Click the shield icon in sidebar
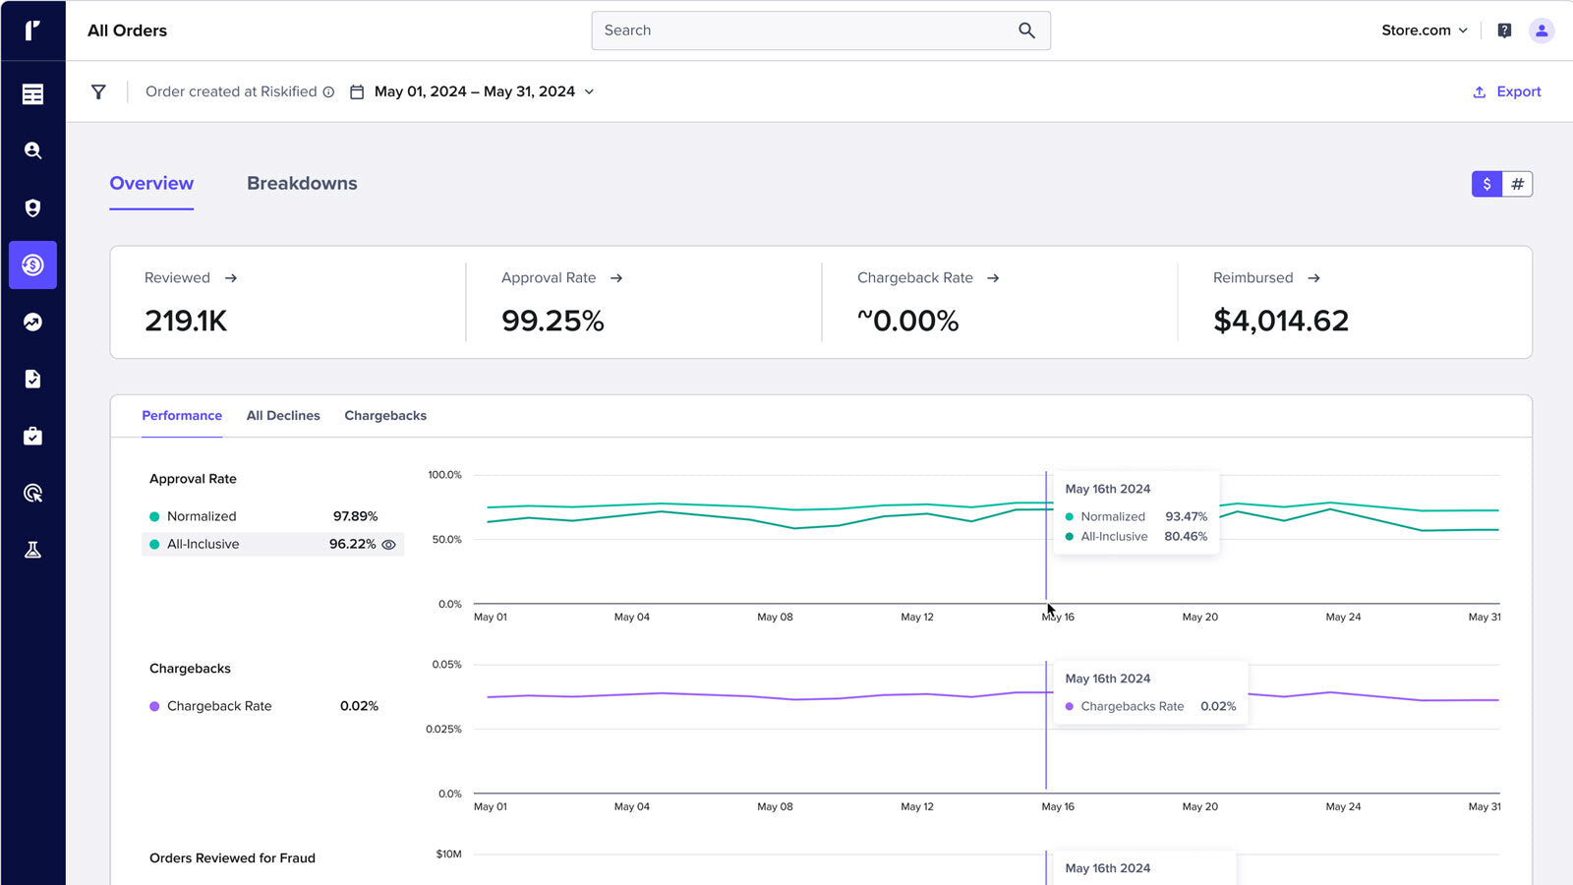Image resolution: width=1573 pixels, height=885 pixels. [32, 207]
